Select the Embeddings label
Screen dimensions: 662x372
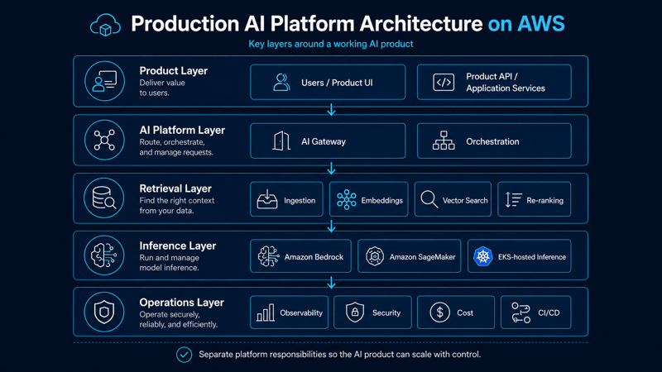(381, 200)
